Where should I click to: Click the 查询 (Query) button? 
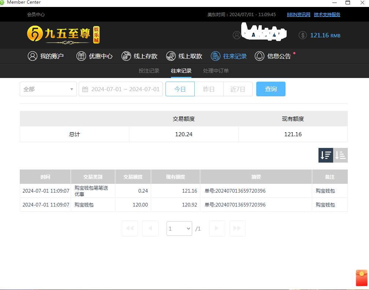pyautogui.click(x=271, y=89)
